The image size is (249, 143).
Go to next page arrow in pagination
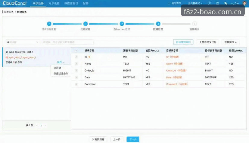pyautogui.click(x=45, y=125)
